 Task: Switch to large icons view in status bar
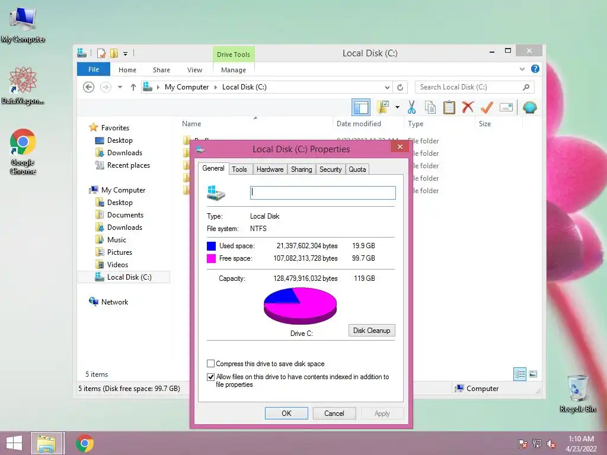533,374
